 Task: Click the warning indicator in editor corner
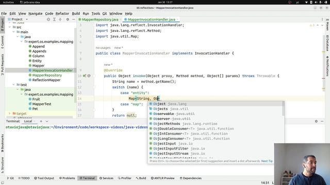click(x=311, y=25)
